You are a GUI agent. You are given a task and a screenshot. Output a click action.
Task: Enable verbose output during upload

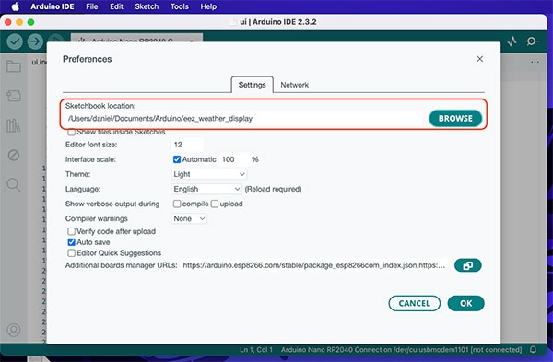[215, 204]
